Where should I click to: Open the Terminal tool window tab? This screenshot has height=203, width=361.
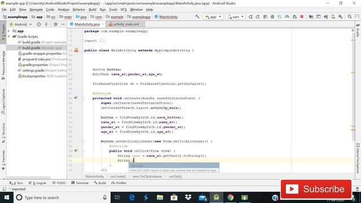[x=80, y=183]
